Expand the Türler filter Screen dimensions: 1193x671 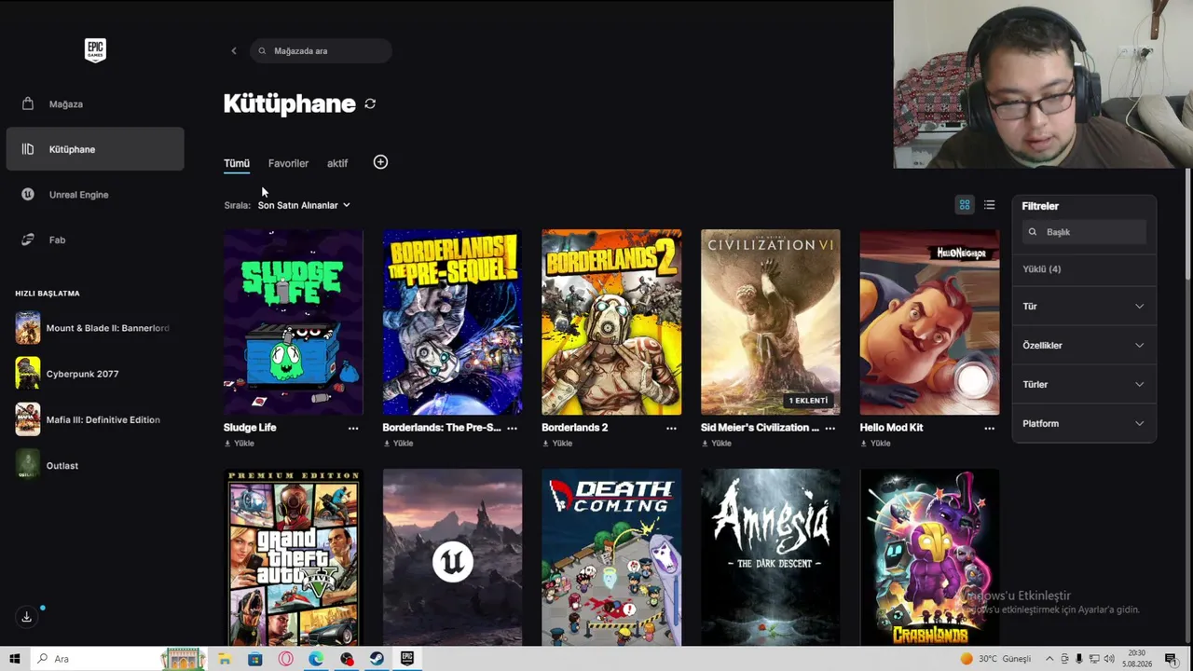[x=1084, y=384]
